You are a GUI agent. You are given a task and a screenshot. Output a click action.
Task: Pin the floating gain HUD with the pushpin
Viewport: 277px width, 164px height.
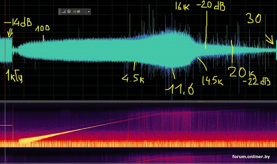click(89, 12)
